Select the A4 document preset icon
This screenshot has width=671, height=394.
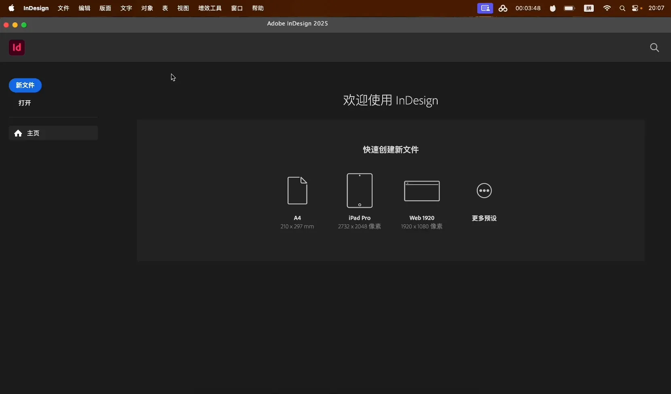click(297, 190)
